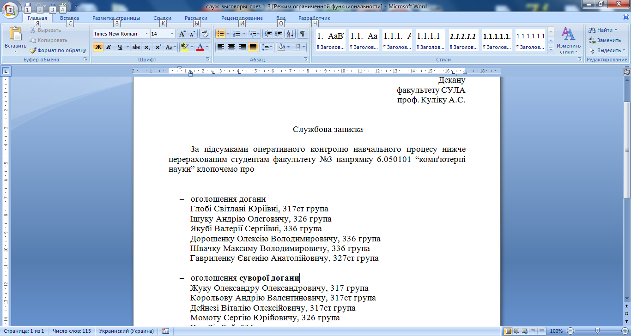Image resolution: width=631 pixels, height=336 pixels.
Task: Align text left
Action: [x=221, y=47]
